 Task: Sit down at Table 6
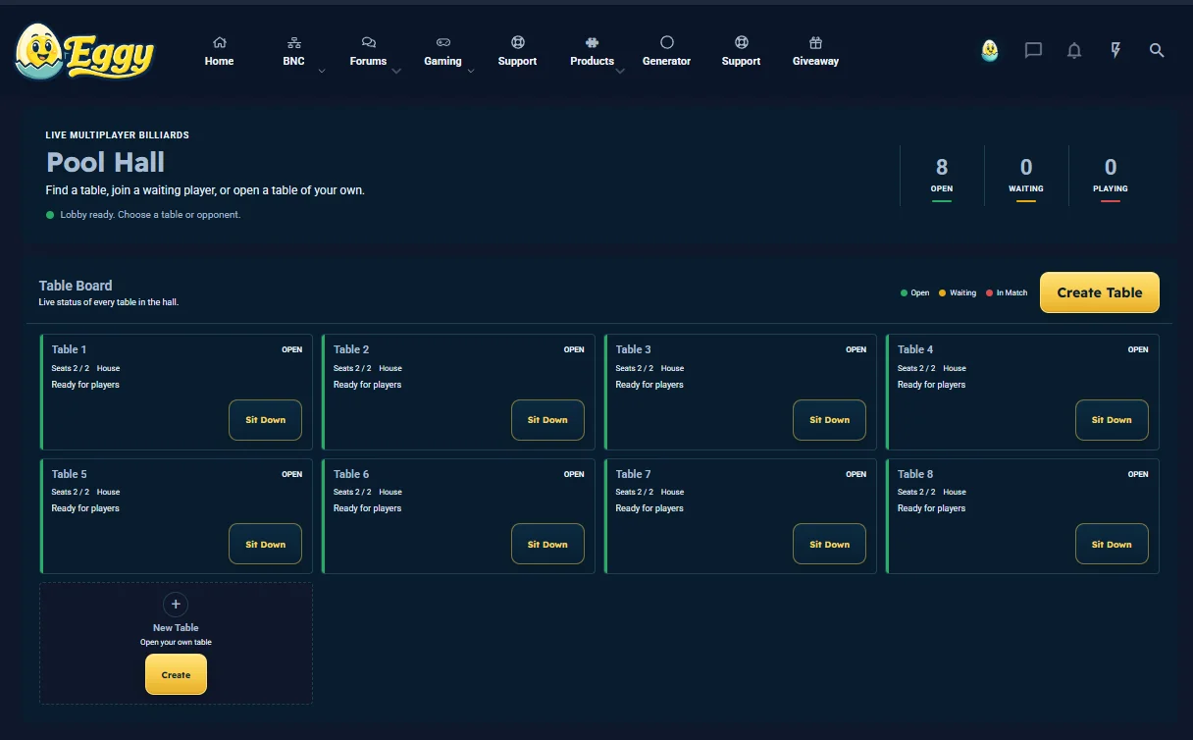coord(547,545)
